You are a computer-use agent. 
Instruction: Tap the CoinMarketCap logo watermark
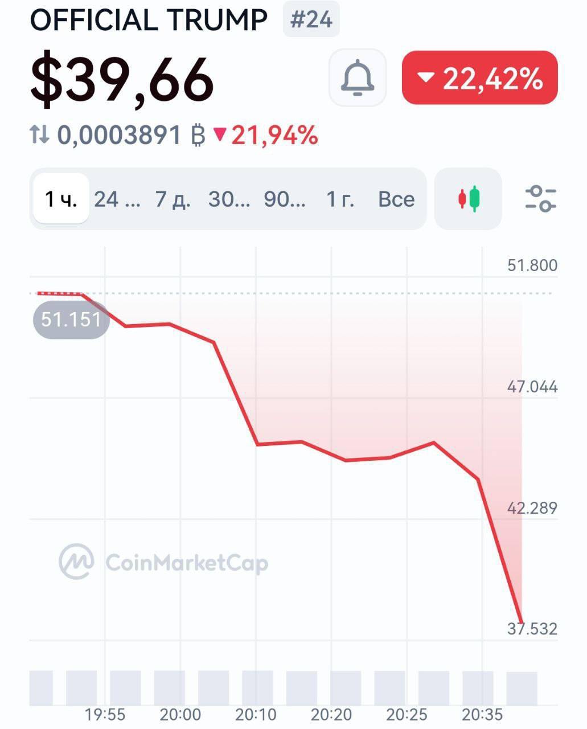point(163,562)
